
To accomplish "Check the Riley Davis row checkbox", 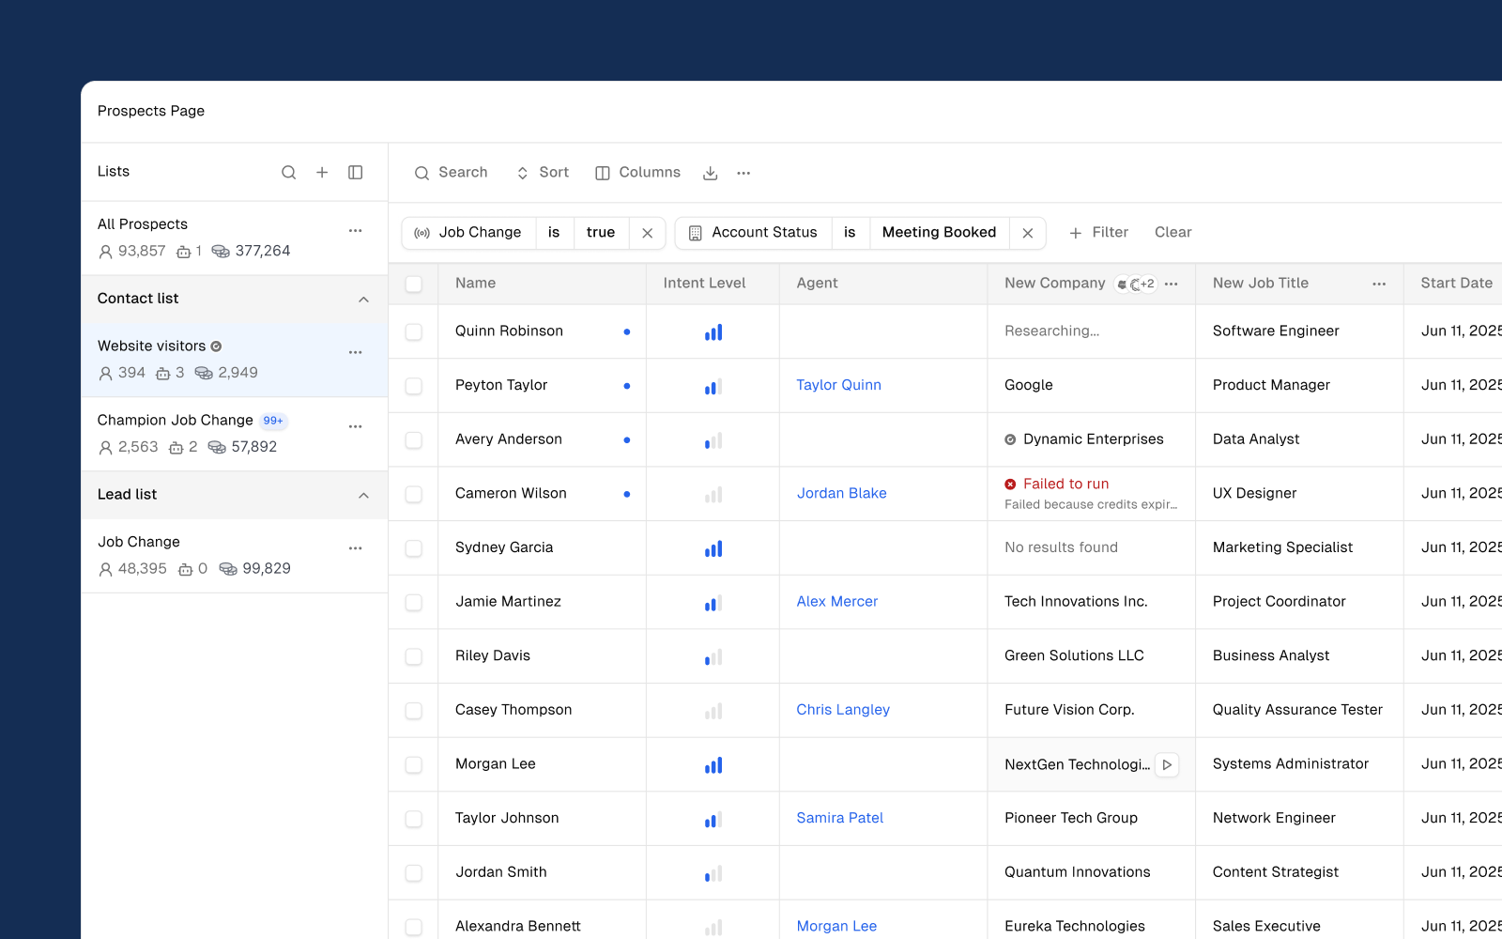I will [x=413, y=656].
